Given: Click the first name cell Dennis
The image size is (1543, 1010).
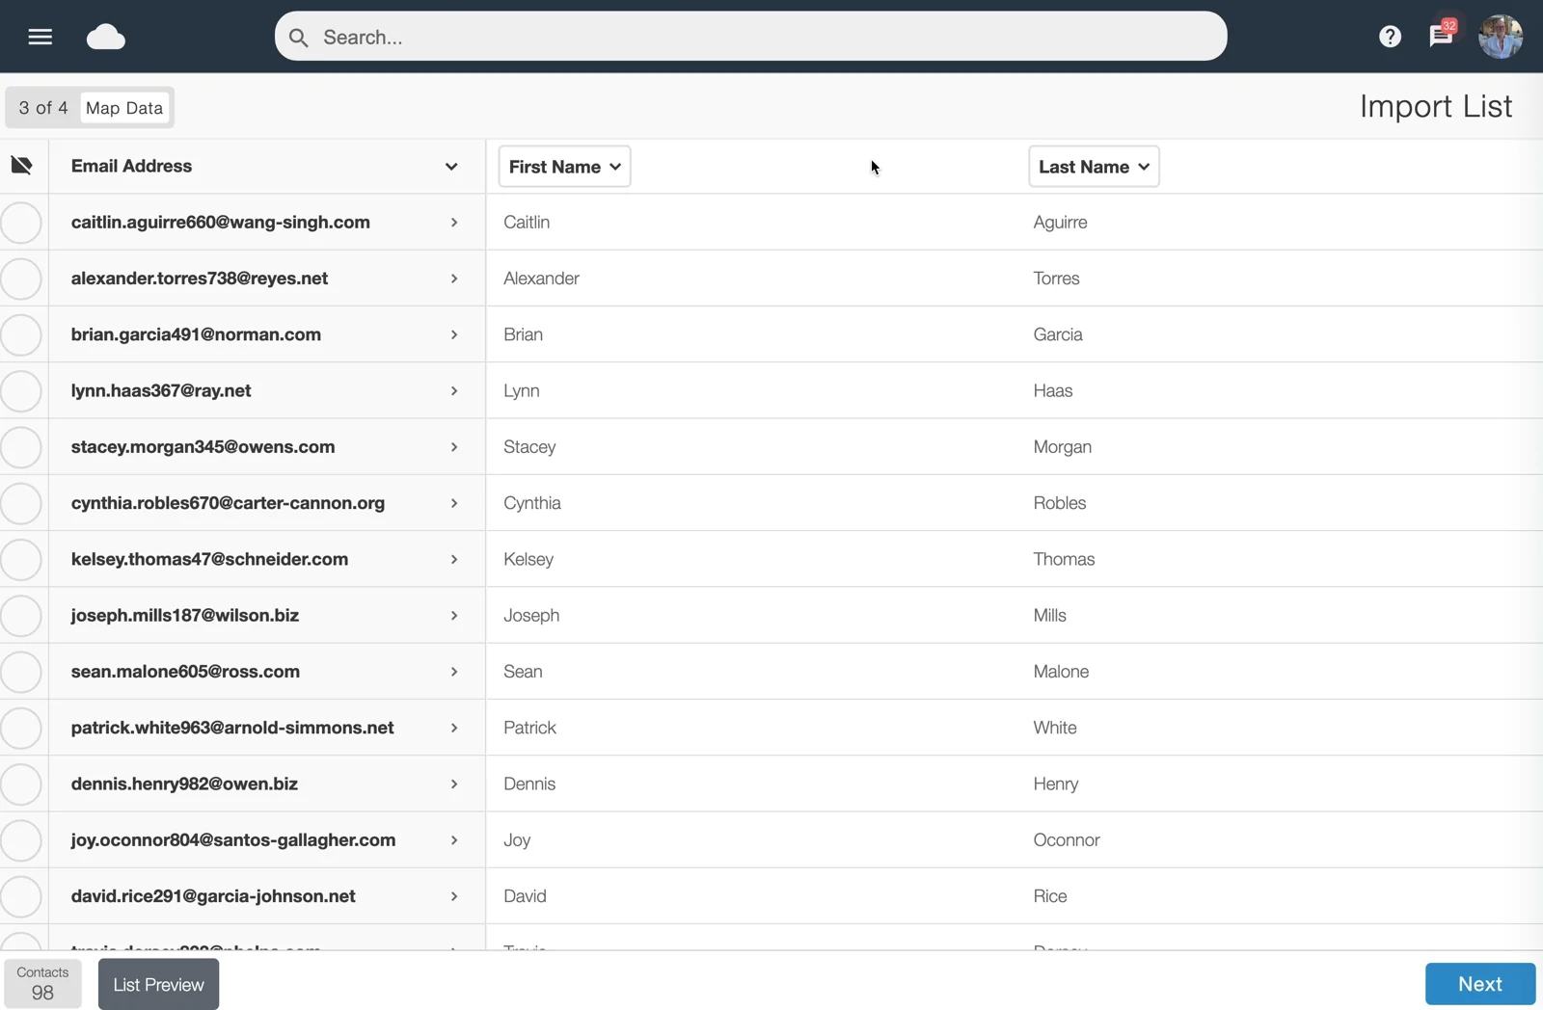Looking at the screenshot, I should tap(529, 784).
